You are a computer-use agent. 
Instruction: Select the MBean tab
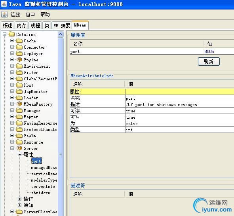pos(80,25)
